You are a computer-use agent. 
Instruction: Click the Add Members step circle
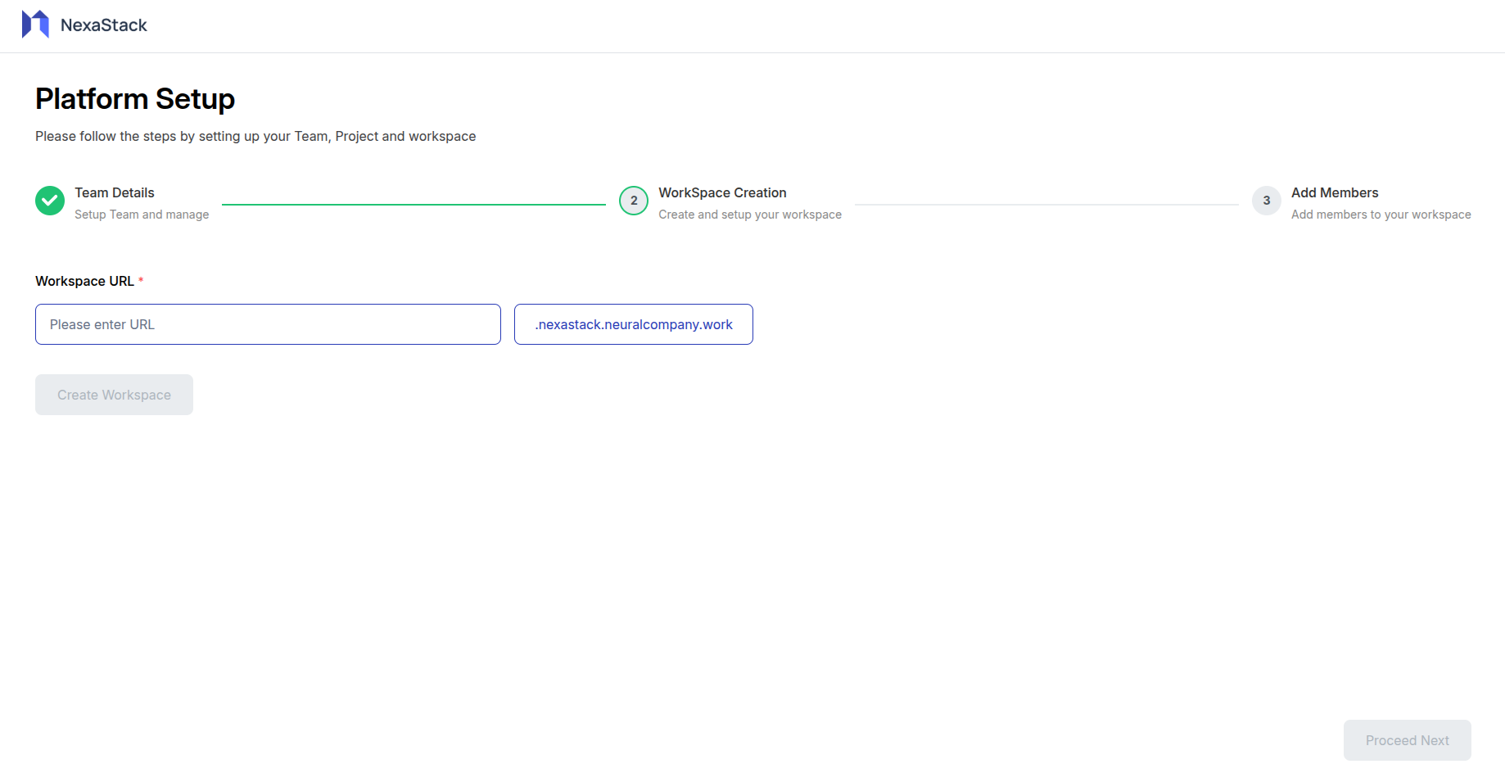coord(1266,201)
